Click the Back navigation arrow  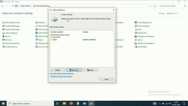pyautogui.click(x=3, y=6)
